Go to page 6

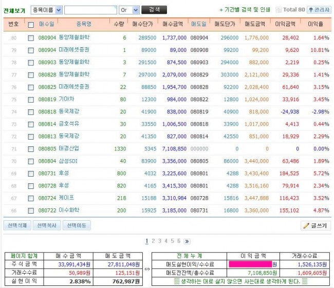[179, 241]
